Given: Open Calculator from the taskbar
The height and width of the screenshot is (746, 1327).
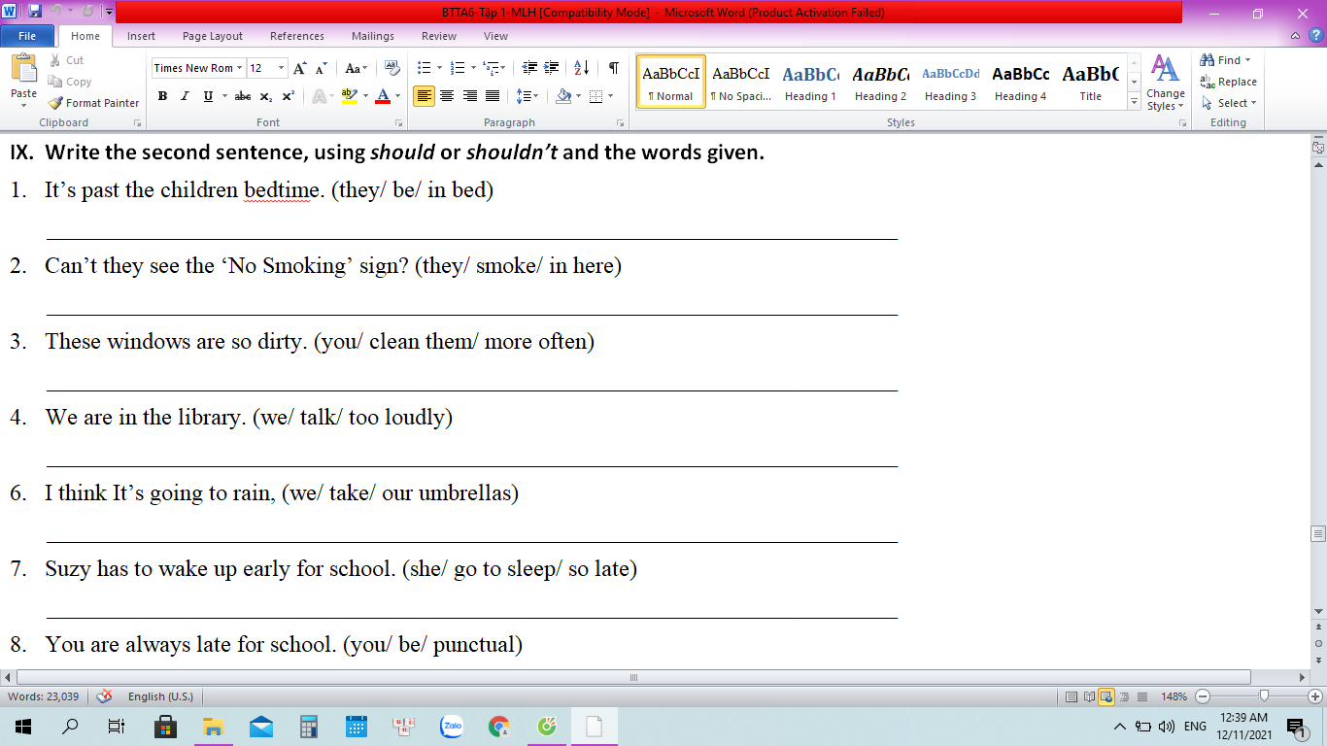Looking at the screenshot, I should tap(309, 726).
